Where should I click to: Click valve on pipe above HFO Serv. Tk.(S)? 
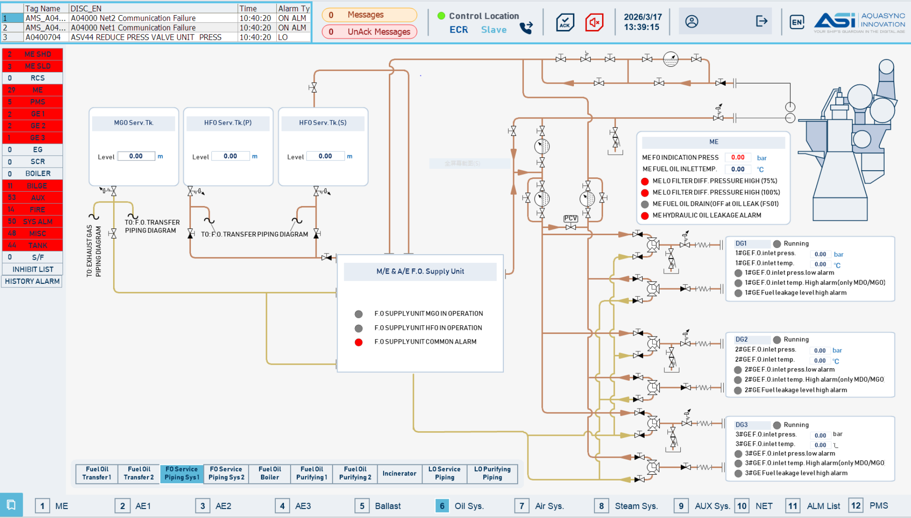coord(314,88)
